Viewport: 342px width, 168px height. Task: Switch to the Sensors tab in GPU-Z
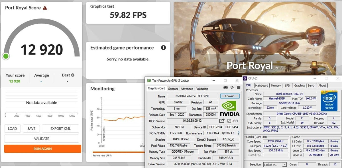click(173, 88)
